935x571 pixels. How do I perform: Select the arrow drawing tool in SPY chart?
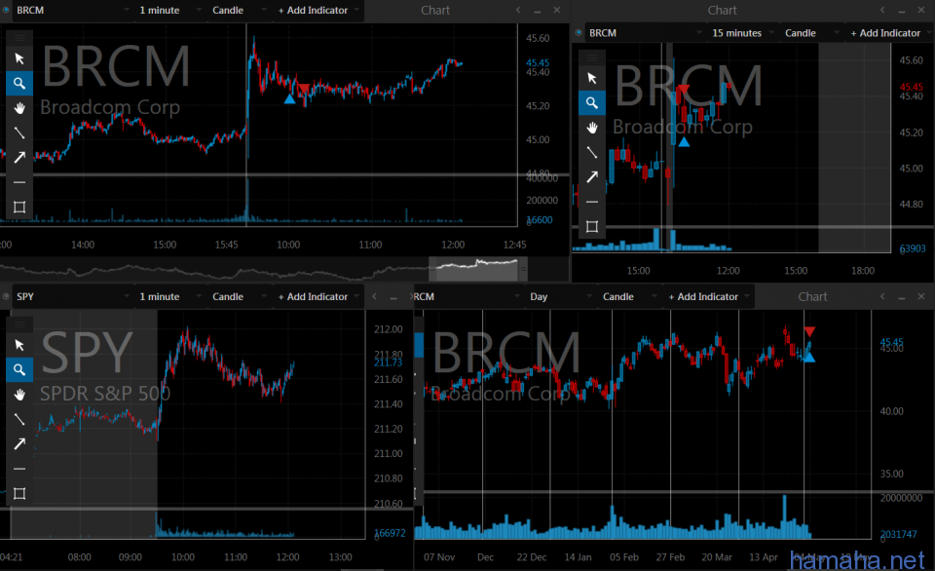point(19,444)
